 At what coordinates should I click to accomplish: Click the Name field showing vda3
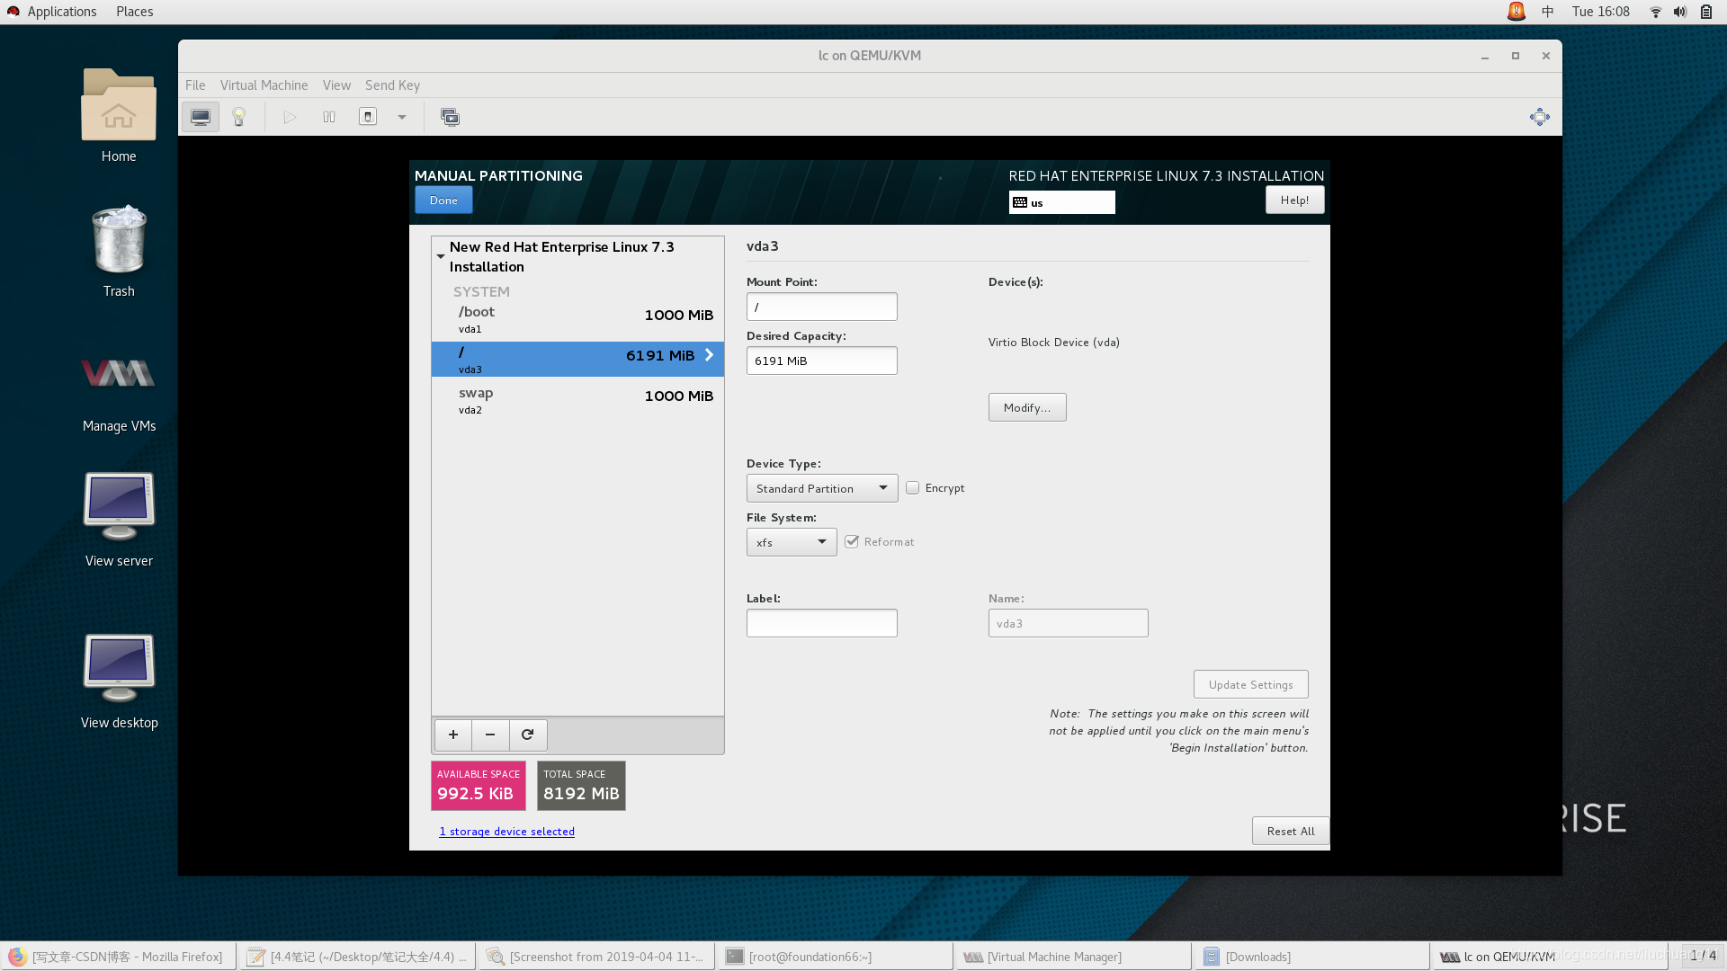[x=1069, y=623]
